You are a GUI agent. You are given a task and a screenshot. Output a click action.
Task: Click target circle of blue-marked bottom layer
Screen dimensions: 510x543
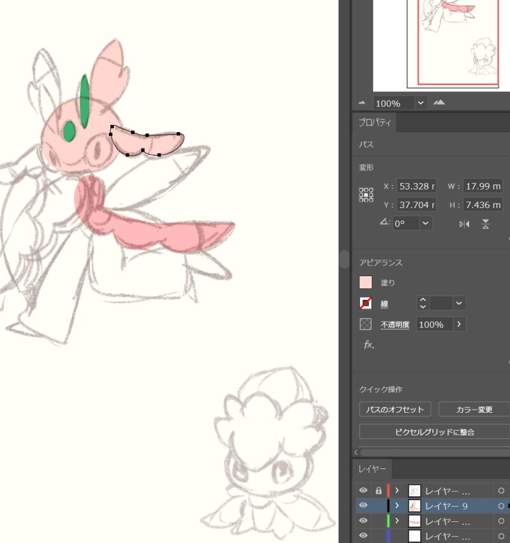point(501,536)
